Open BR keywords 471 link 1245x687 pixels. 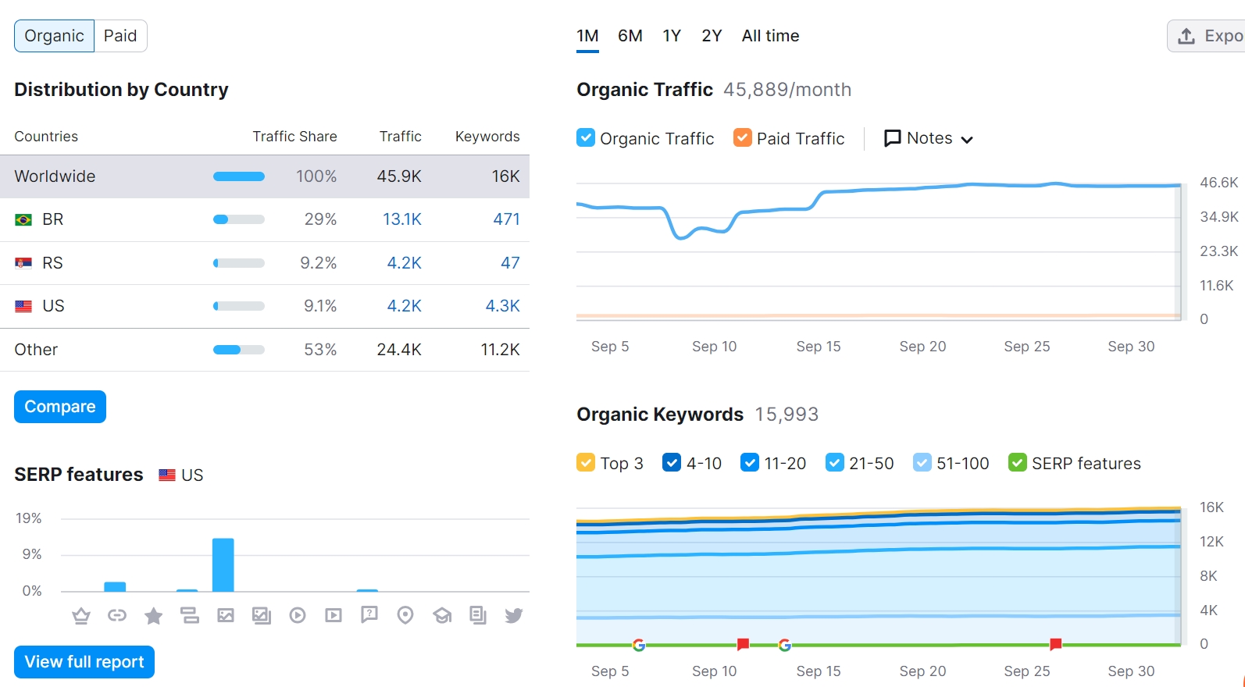(x=506, y=219)
